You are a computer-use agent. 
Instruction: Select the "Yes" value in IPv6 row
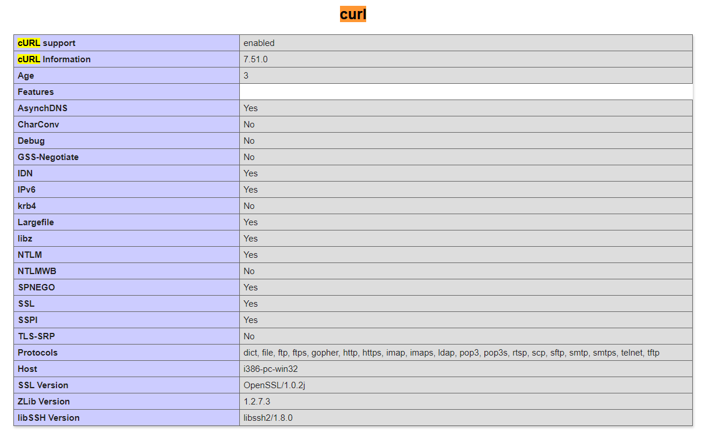250,190
